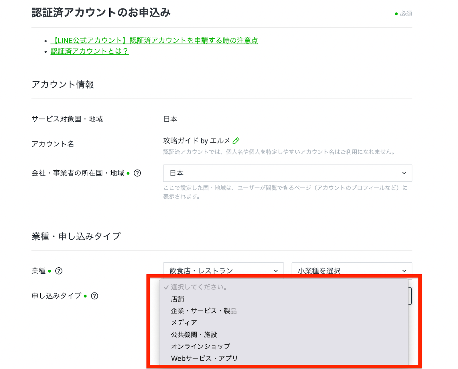Click help icon next to 申し込みタイプ
The width and height of the screenshot is (458, 369).
tap(94, 296)
